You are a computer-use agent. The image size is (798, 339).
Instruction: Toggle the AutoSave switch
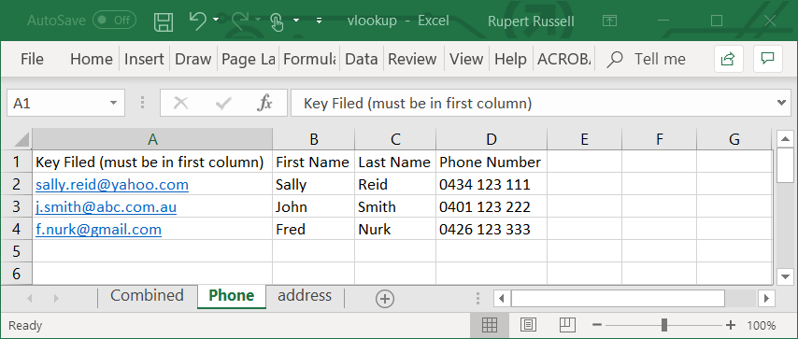tap(115, 21)
